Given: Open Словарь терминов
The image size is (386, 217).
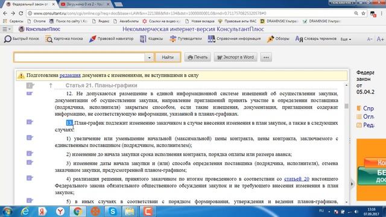Looking at the screenshot, I should point(315,39).
